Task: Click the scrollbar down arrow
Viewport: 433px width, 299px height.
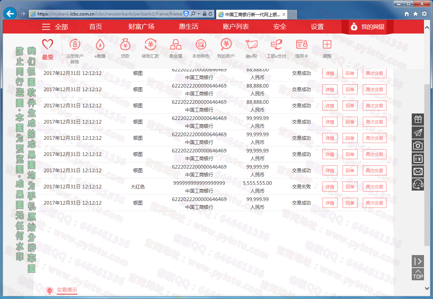Action: click(427, 288)
